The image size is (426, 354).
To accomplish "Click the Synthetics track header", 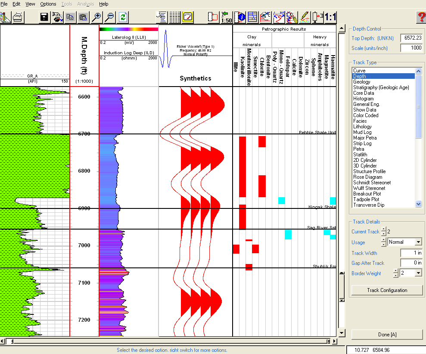I will click(196, 56).
